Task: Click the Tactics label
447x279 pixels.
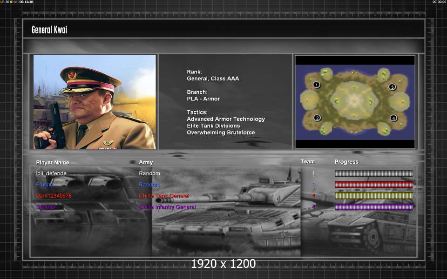Action: [197, 112]
